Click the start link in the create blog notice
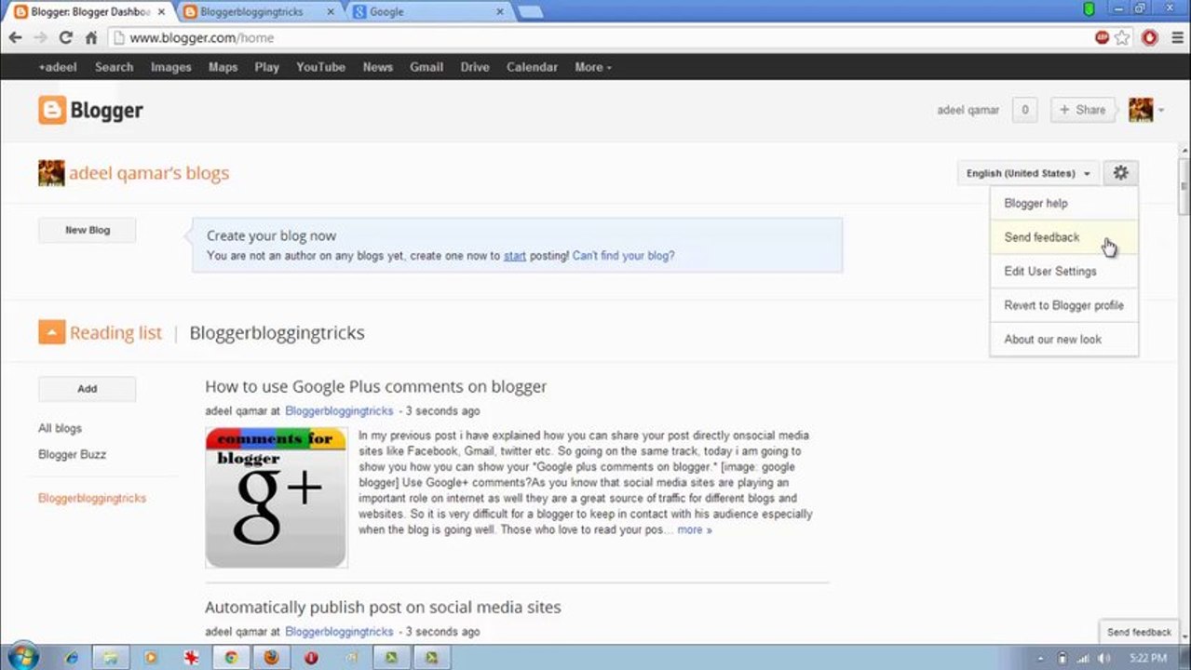1191x670 pixels. pyautogui.click(x=515, y=255)
